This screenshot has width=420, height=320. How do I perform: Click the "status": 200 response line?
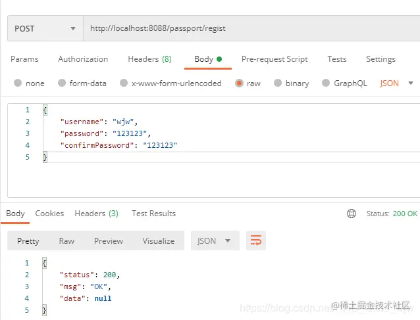coord(90,275)
